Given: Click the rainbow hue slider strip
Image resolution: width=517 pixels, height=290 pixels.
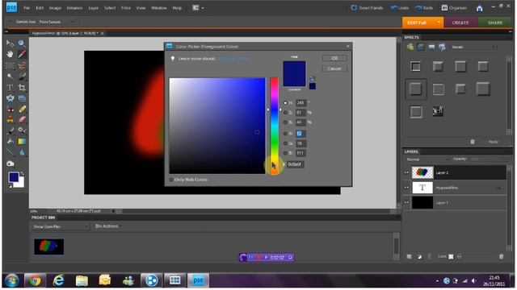Looking at the screenshot, I should pos(275,126).
